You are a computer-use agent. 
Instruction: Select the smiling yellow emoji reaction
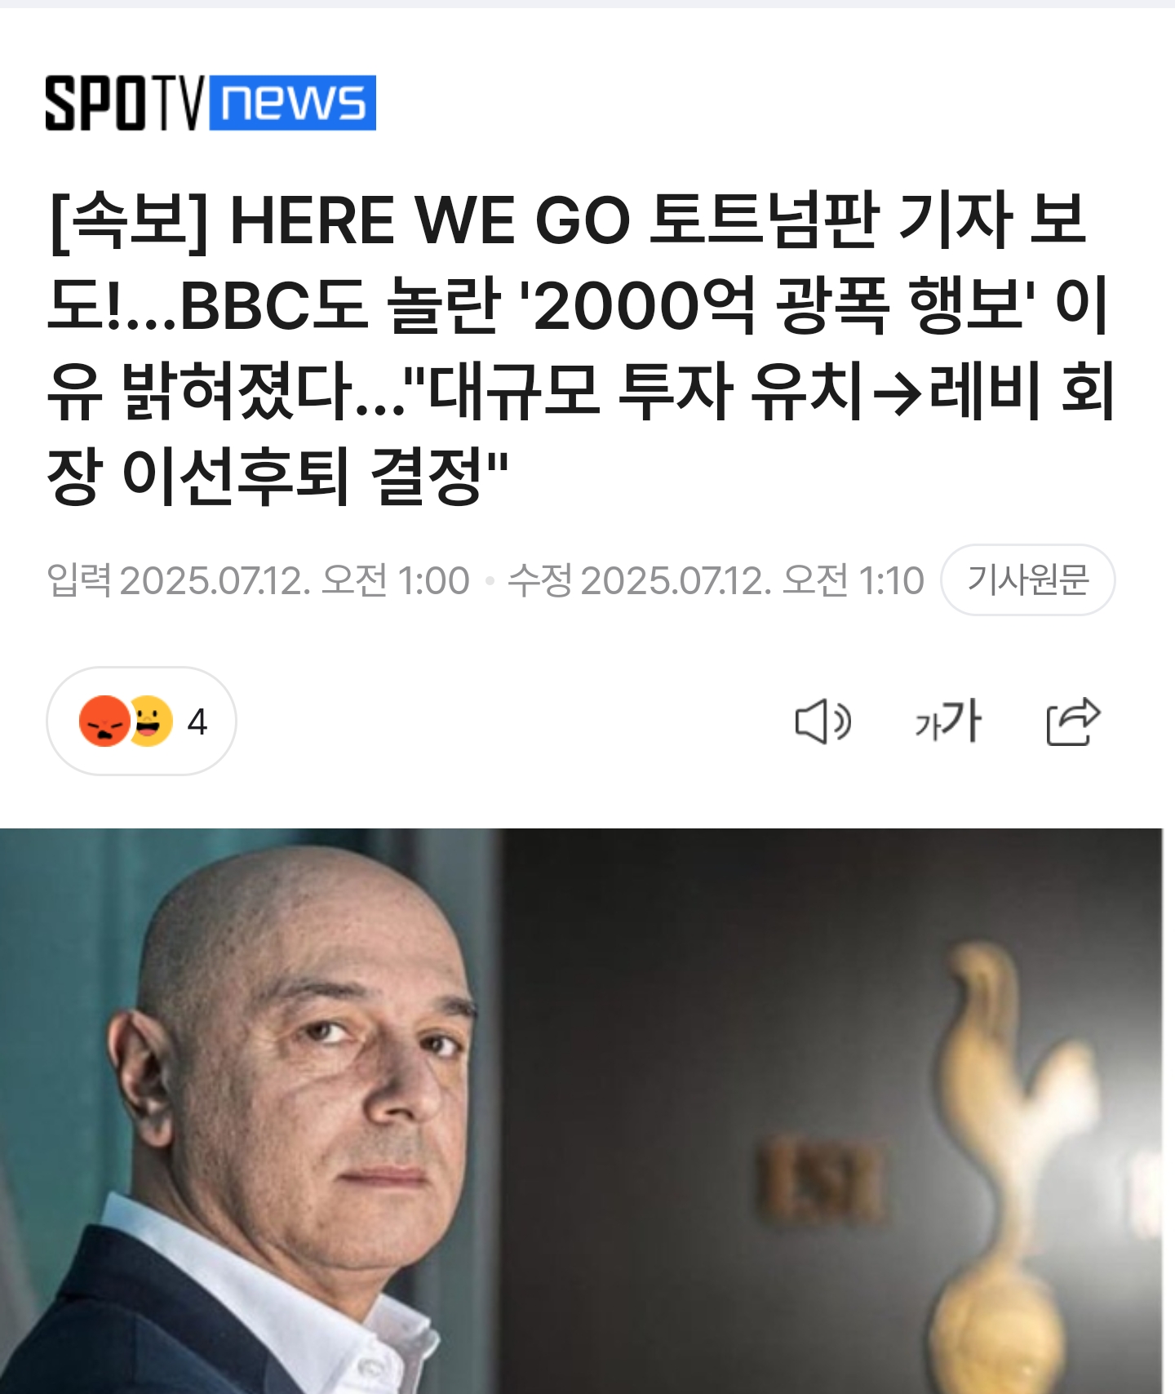150,721
